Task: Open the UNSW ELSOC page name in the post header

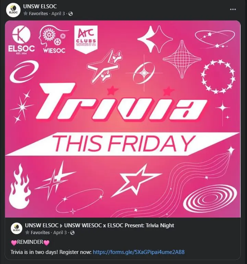Action: tap(40, 6)
